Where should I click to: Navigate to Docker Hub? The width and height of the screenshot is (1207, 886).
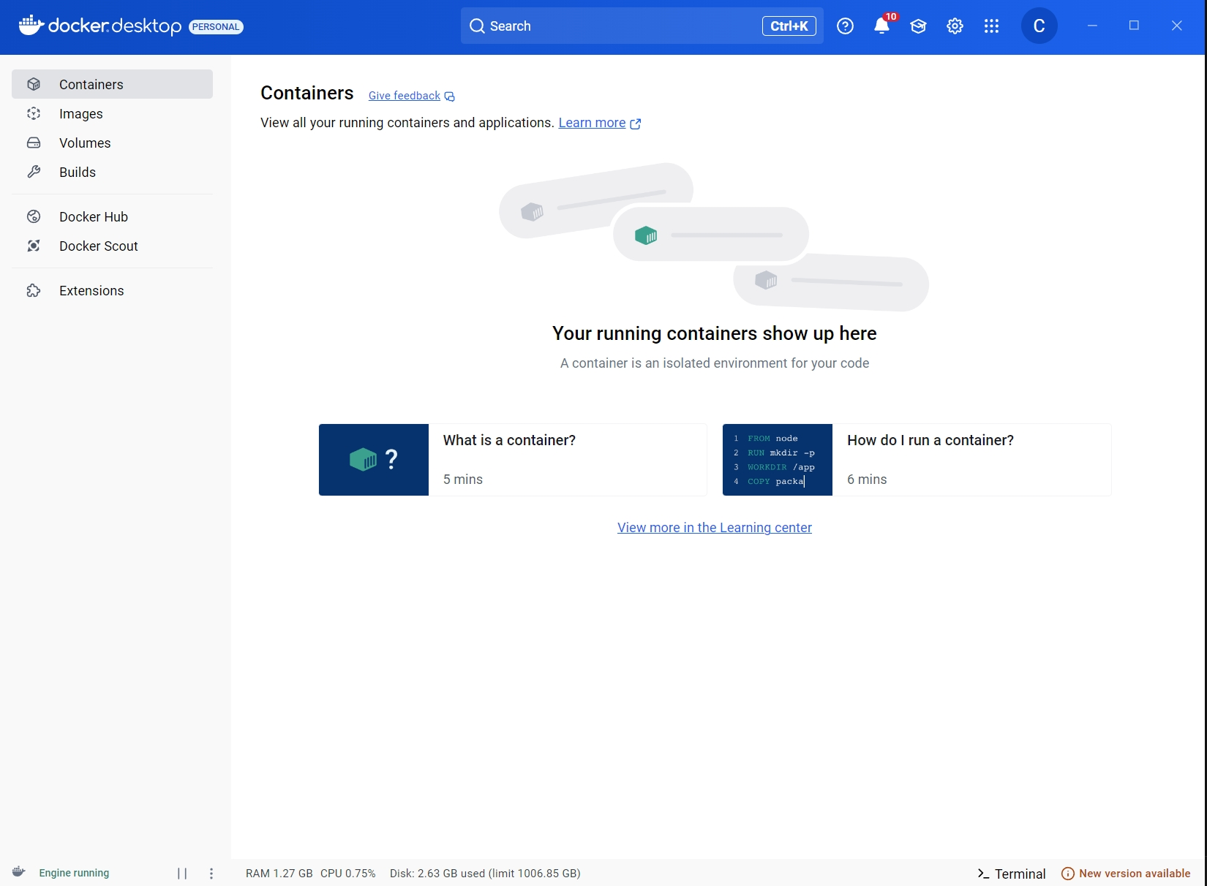tap(94, 217)
